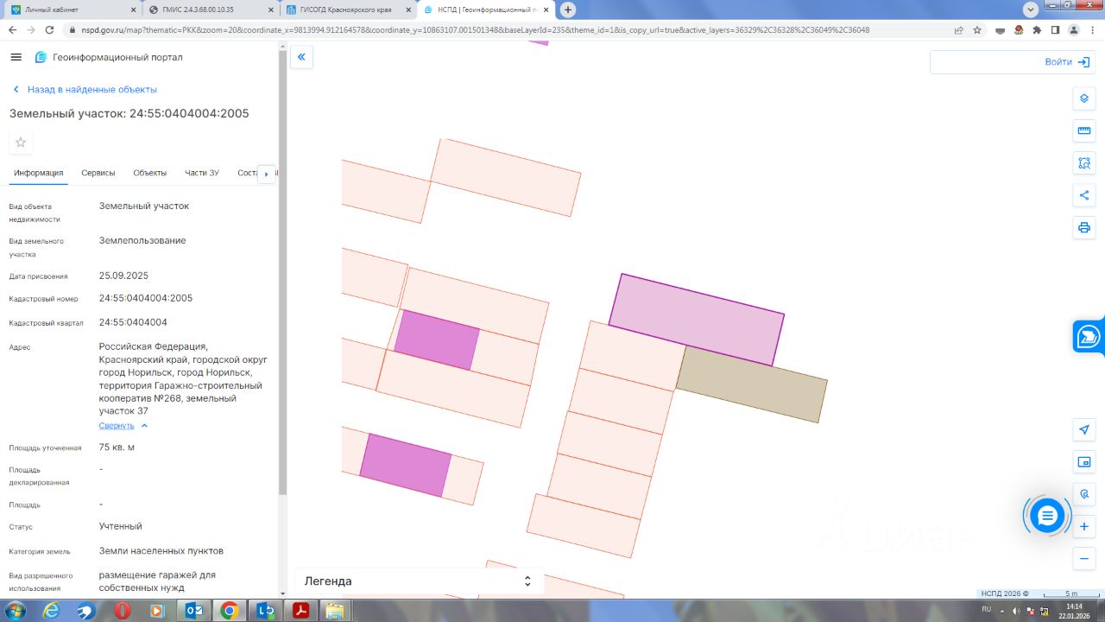Expand the Легенда panel
This screenshot has height=622, width=1105.
[x=419, y=581]
